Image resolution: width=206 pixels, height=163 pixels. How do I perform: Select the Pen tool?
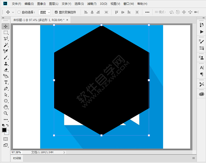coord(6,88)
